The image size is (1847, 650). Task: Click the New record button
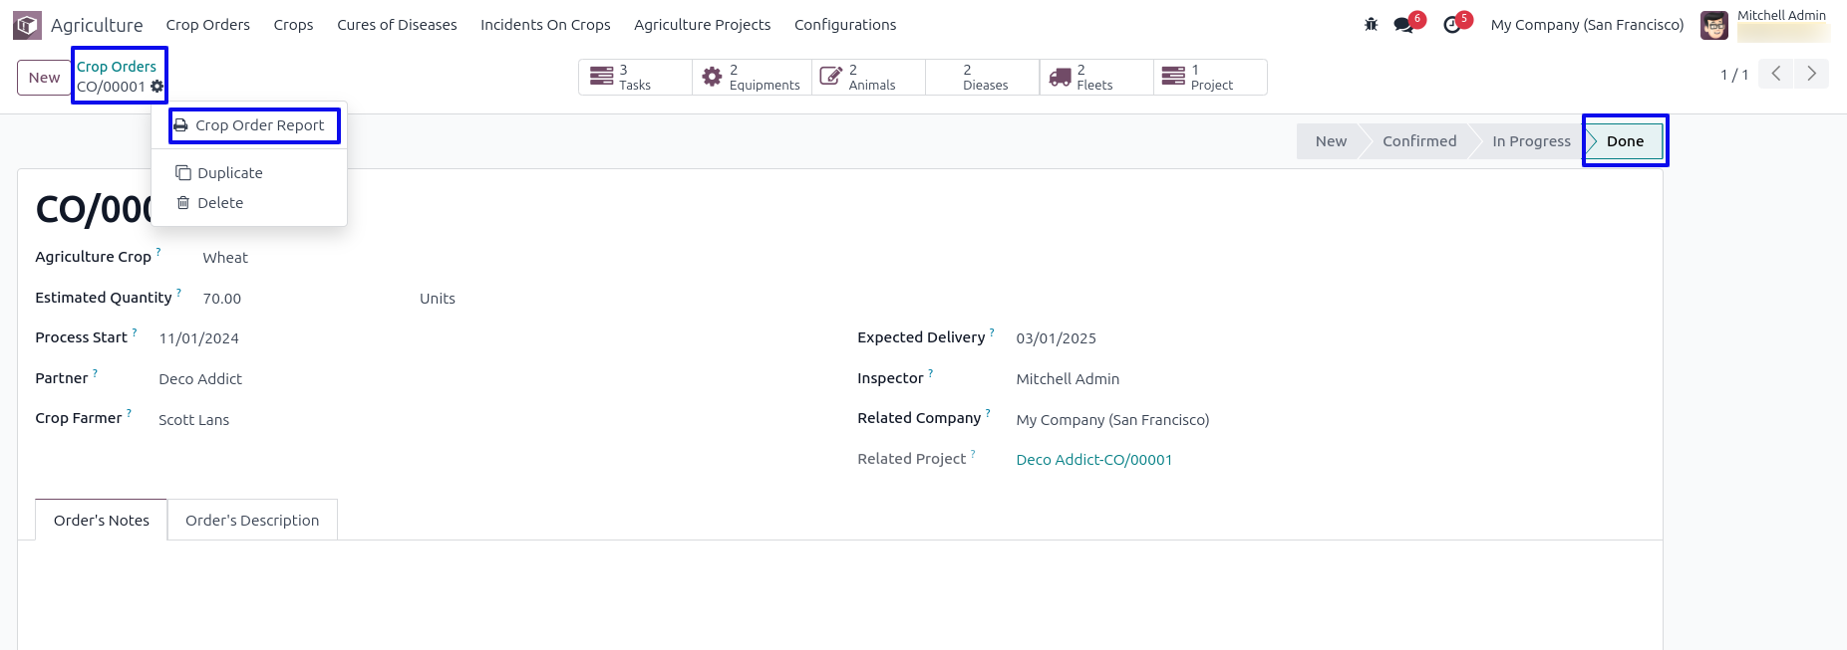point(44,78)
